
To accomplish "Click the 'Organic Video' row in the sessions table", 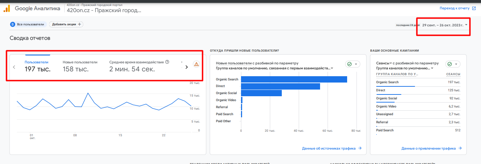I will pos(418,106).
